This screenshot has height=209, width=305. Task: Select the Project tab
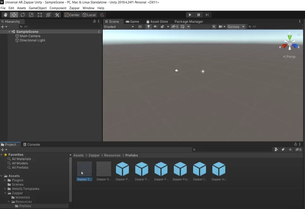(9, 144)
